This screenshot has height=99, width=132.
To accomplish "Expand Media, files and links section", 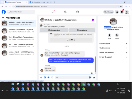I will (x=113, y=53).
